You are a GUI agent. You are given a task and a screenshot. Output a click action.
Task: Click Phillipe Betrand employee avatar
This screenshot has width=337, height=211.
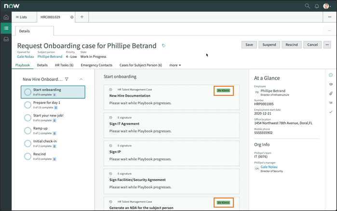point(257,92)
